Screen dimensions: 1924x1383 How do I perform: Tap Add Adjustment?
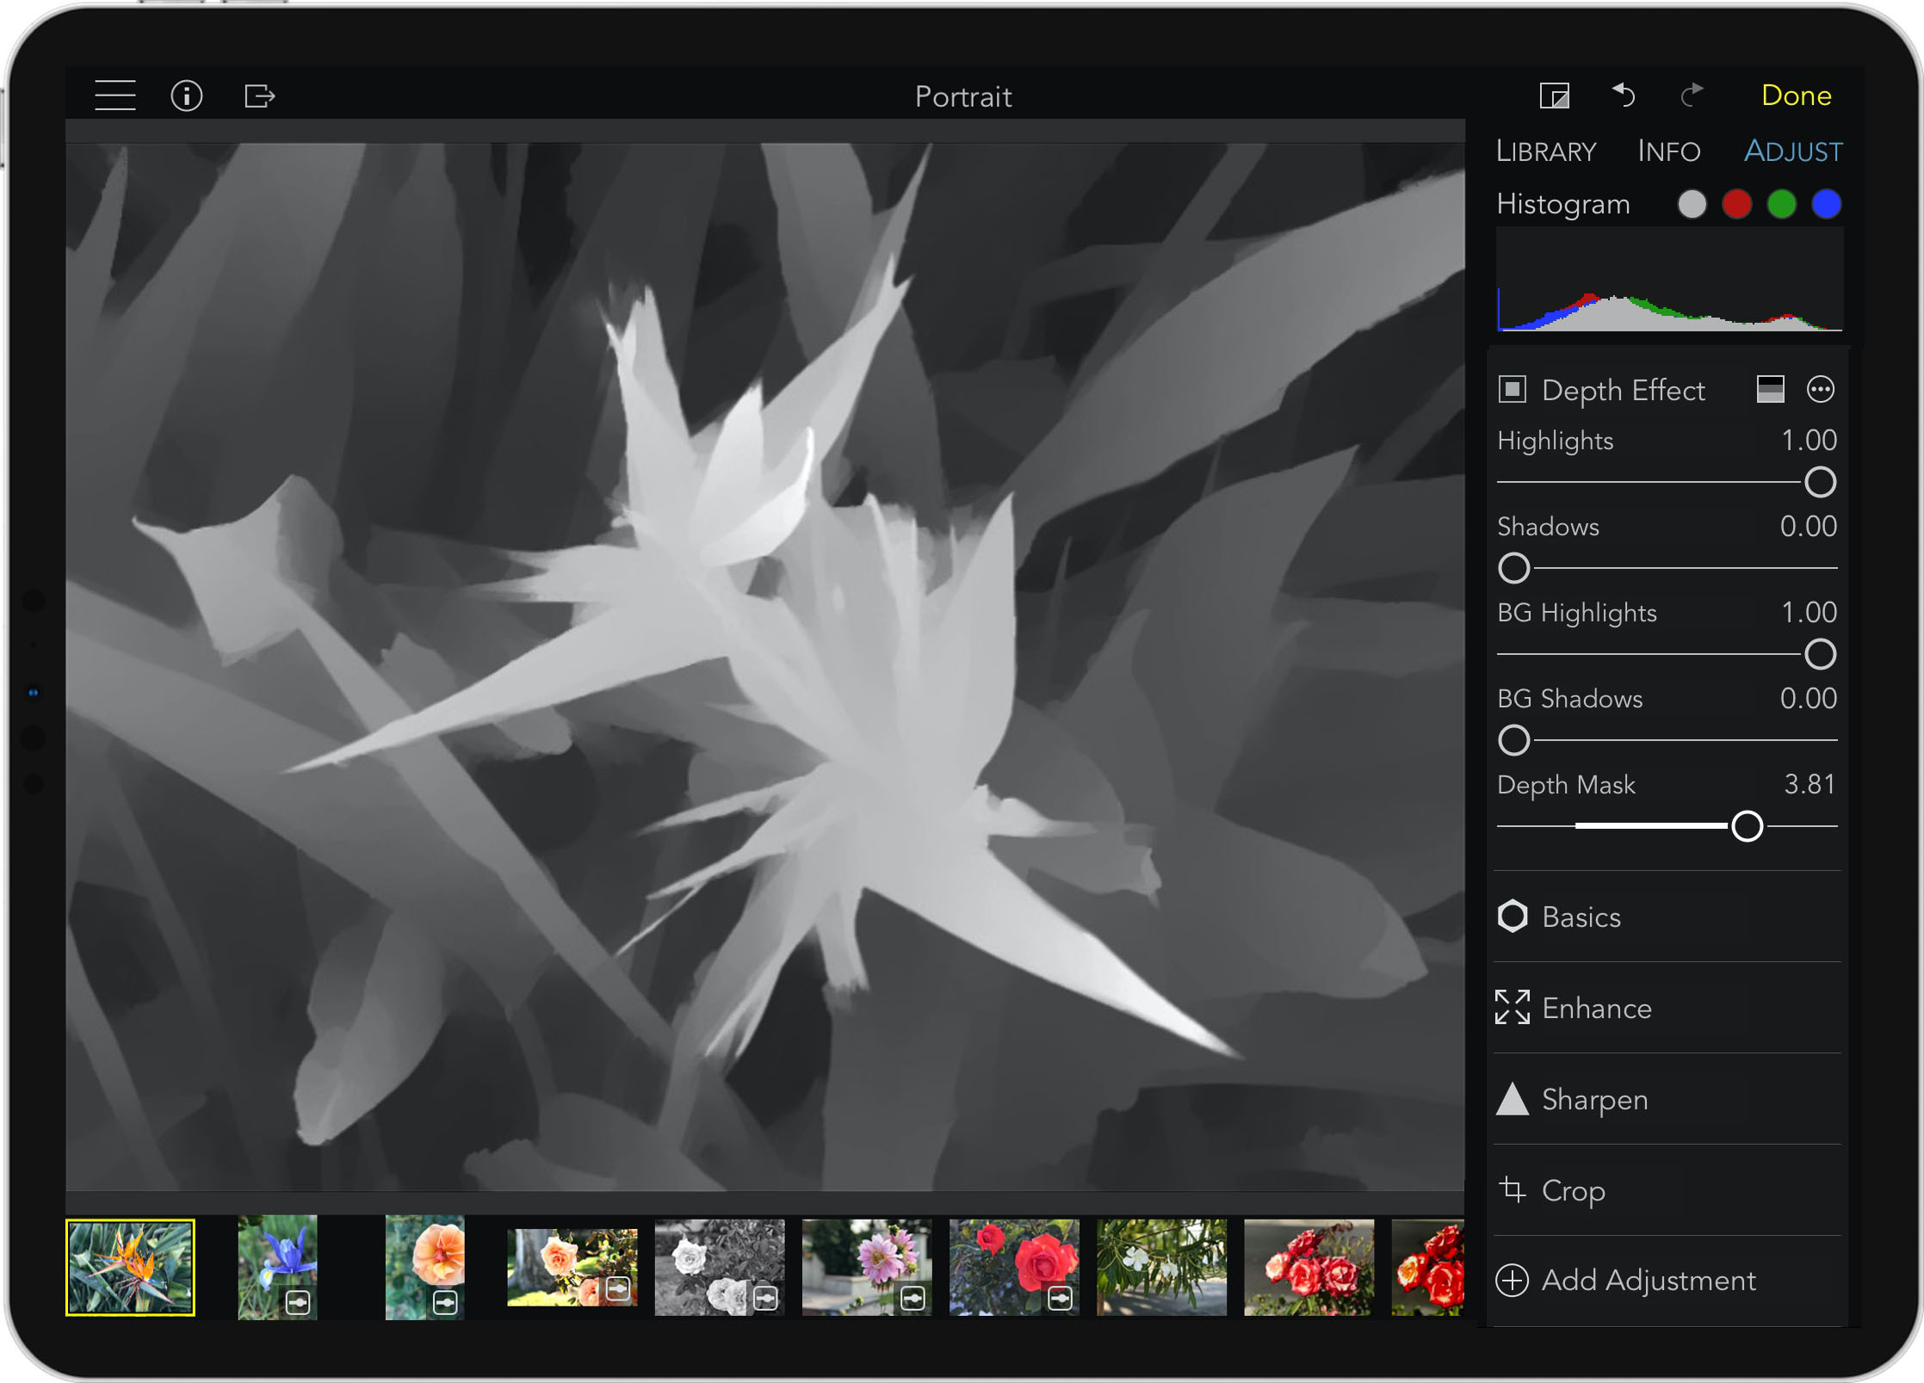[1667, 1281]
